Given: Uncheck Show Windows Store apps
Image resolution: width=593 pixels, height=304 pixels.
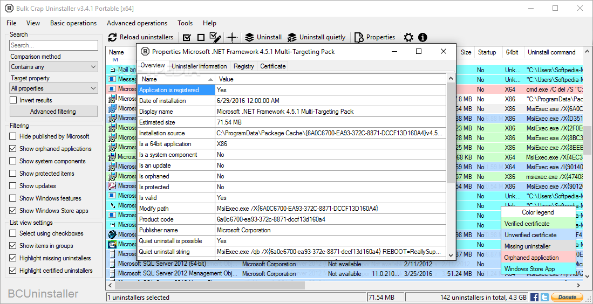Looking at the screenshot, I should click(13, 211).
